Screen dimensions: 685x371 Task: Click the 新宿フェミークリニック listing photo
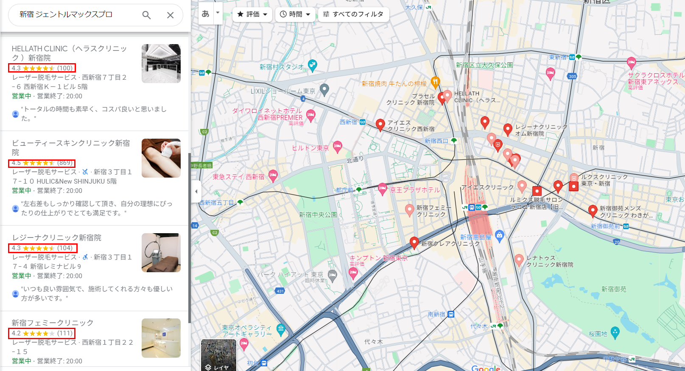pos(161,338)
